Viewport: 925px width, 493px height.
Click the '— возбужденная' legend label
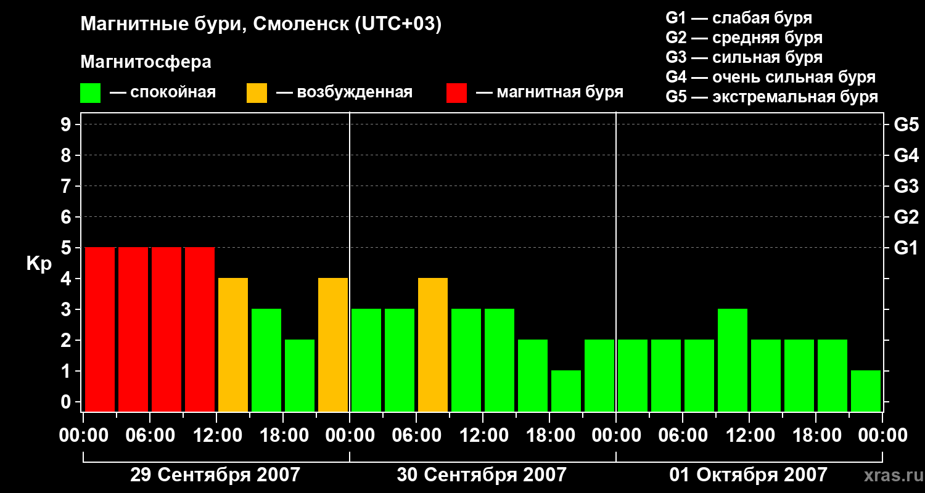[344, 92]
